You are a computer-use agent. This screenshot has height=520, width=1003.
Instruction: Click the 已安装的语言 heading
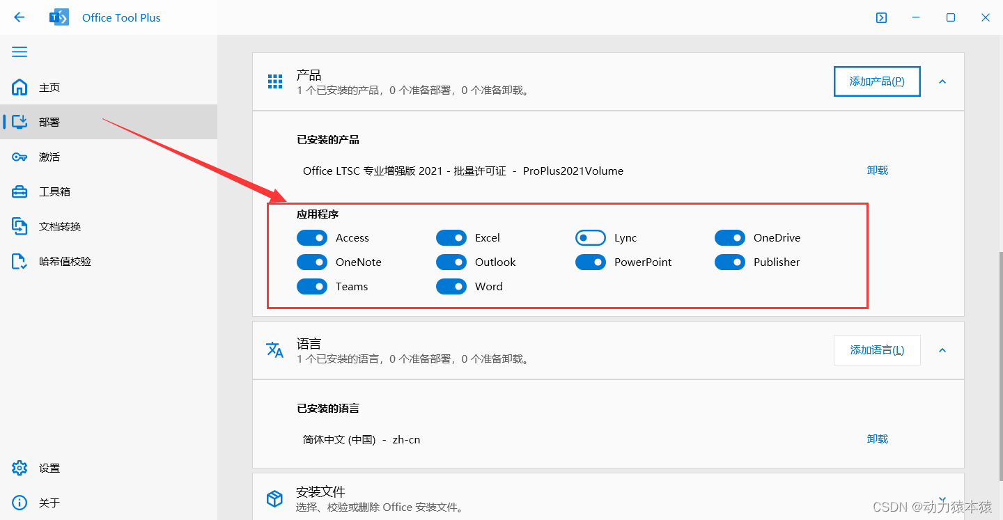[328, 409]
